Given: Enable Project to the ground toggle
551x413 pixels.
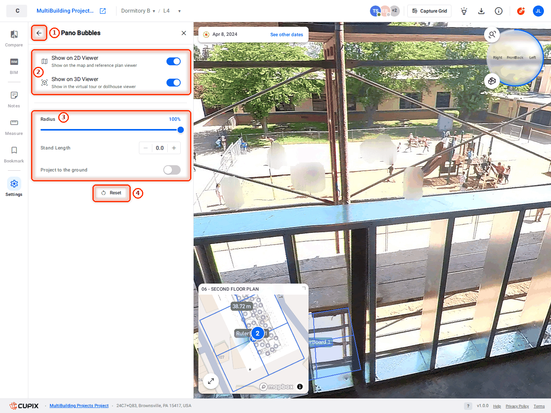Looking at the screenshot, I should click(172, 170).
